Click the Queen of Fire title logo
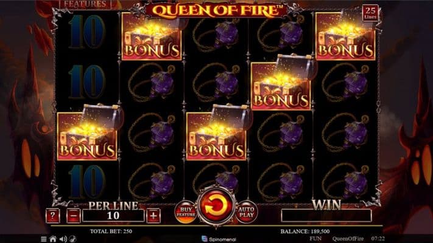This screenshot has width=433, height=243. click(217, 10)
